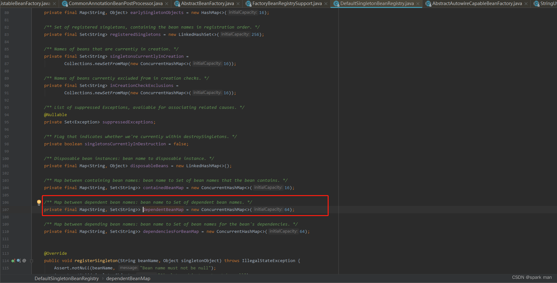Click the class icon on DefaultSingletonBeanRegistry.java tab
Screen dimensions: 557x283
(337, 3)
